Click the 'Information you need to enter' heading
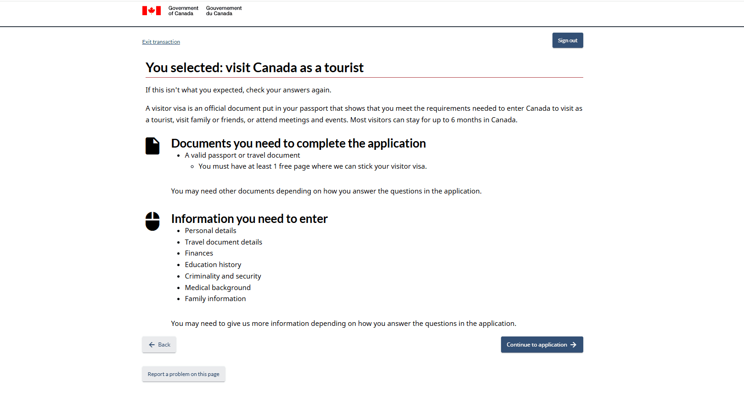 (x=249, y=218)
